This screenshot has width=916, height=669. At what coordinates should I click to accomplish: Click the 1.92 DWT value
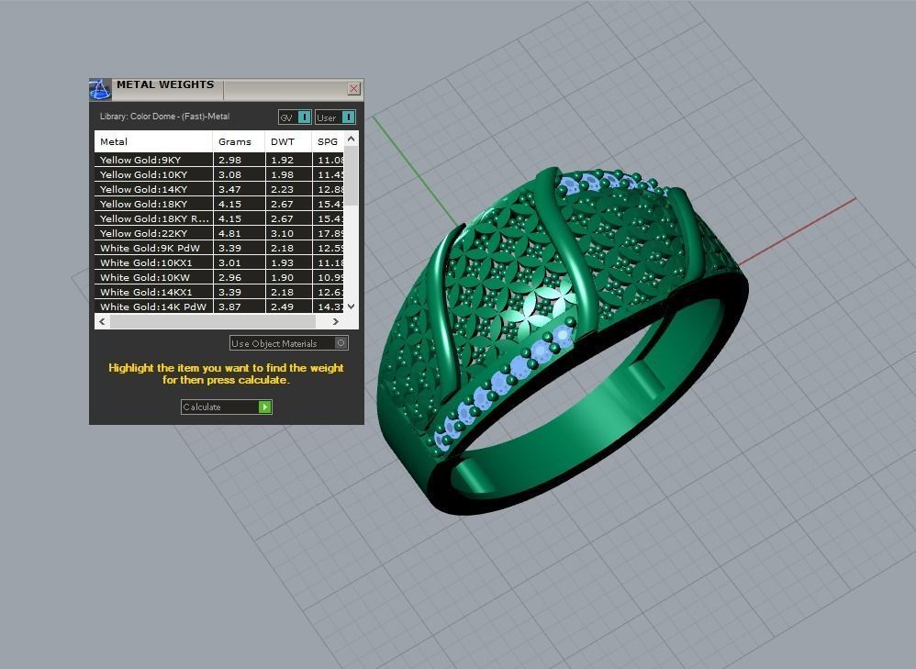(282, 160)
